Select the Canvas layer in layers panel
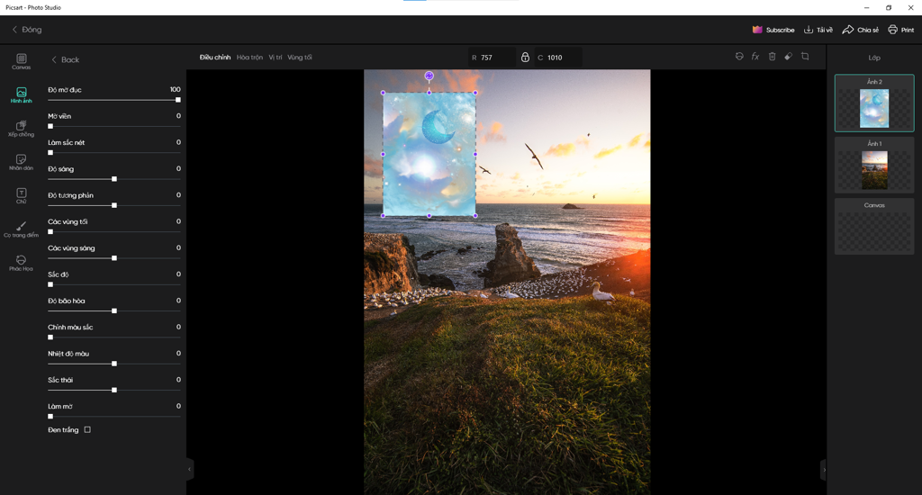 (x=874, y=226)
